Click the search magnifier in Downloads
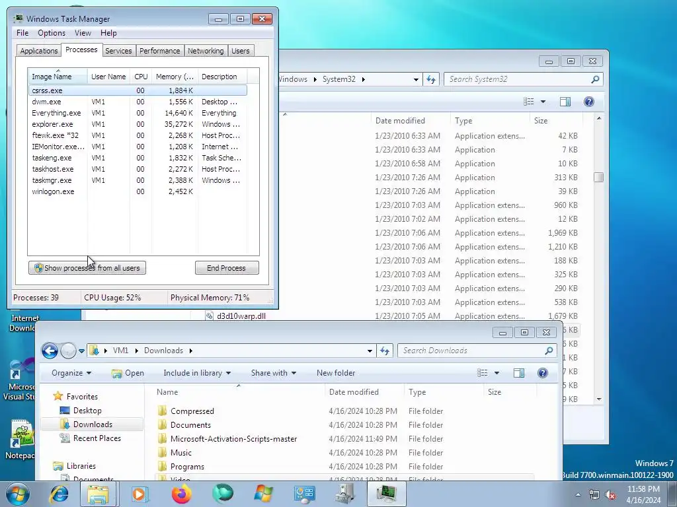 tap(549, 351)
